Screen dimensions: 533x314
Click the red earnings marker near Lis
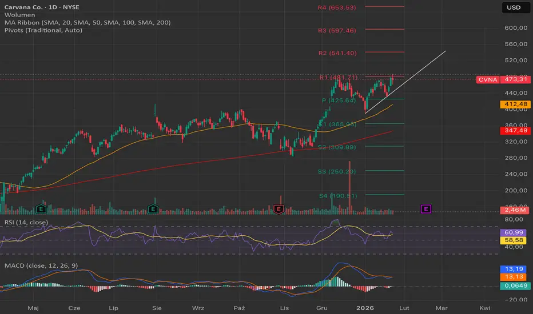pyautogui.click(x=279, y=209)
